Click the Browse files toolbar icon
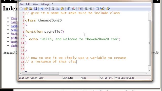Screen dimensions: 162x91 [31, 9]
